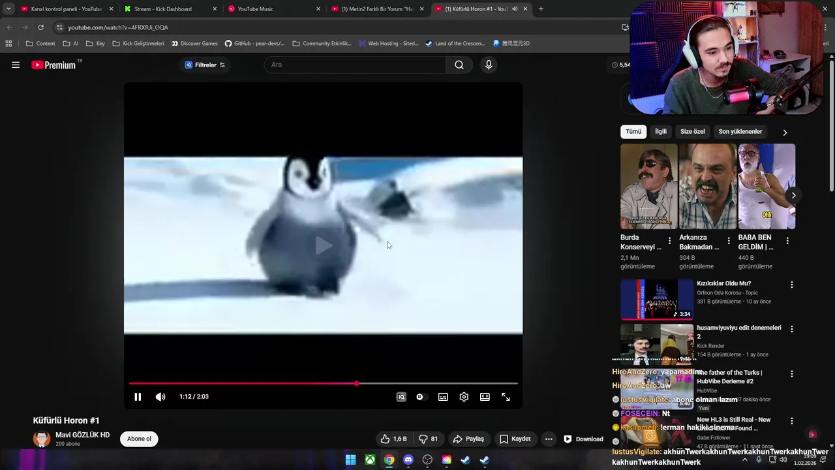Open Arkanıza Bakmadan short thumbnail
The width and height of the screenshot is (835, 470).
708,186
